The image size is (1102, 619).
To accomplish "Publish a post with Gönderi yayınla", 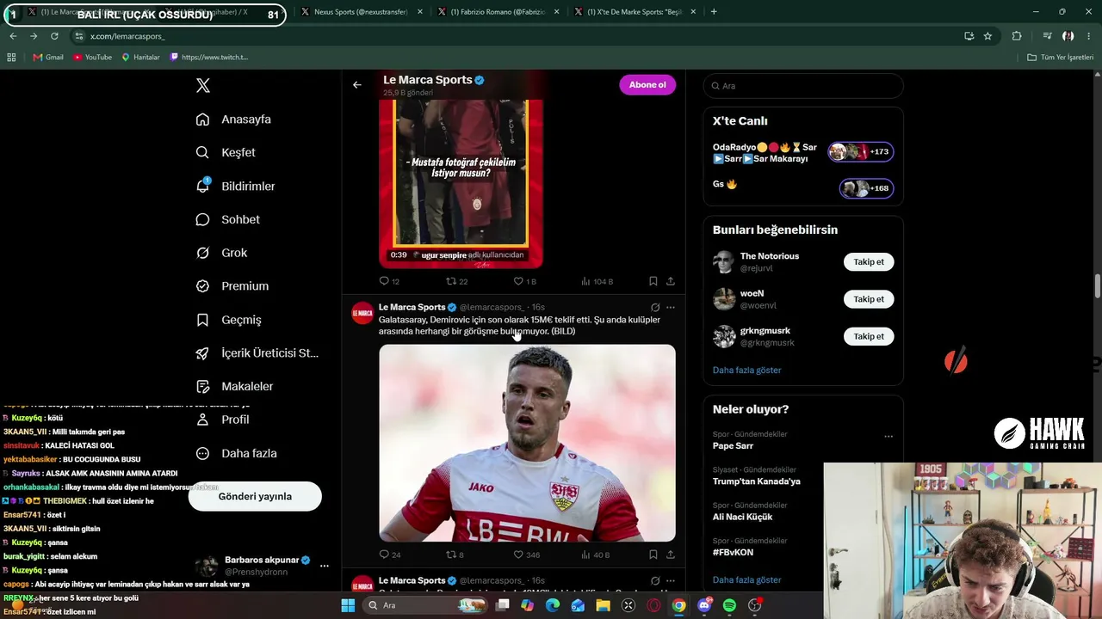I will (255, 496).
